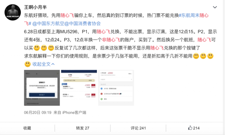Open user profile 王啊小月半
Viewport: 225px width, 135px height.
35,7
